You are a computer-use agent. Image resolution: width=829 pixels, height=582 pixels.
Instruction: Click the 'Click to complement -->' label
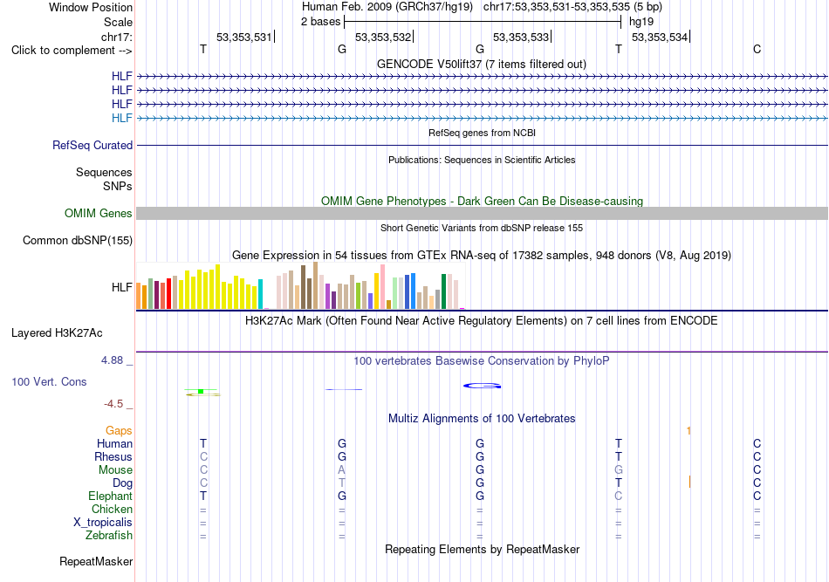(x=72, y=51)
